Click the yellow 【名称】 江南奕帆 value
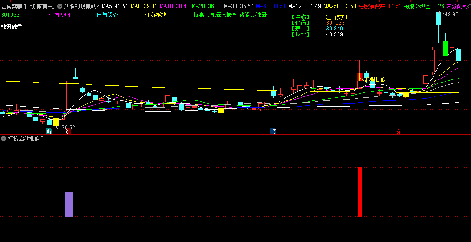The image size is (471, 242). click(x=337, y=17)
